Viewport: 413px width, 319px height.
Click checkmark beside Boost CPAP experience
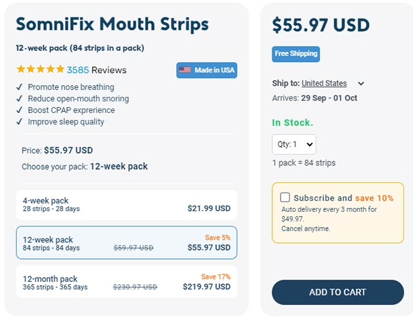(x=19, y=110)
